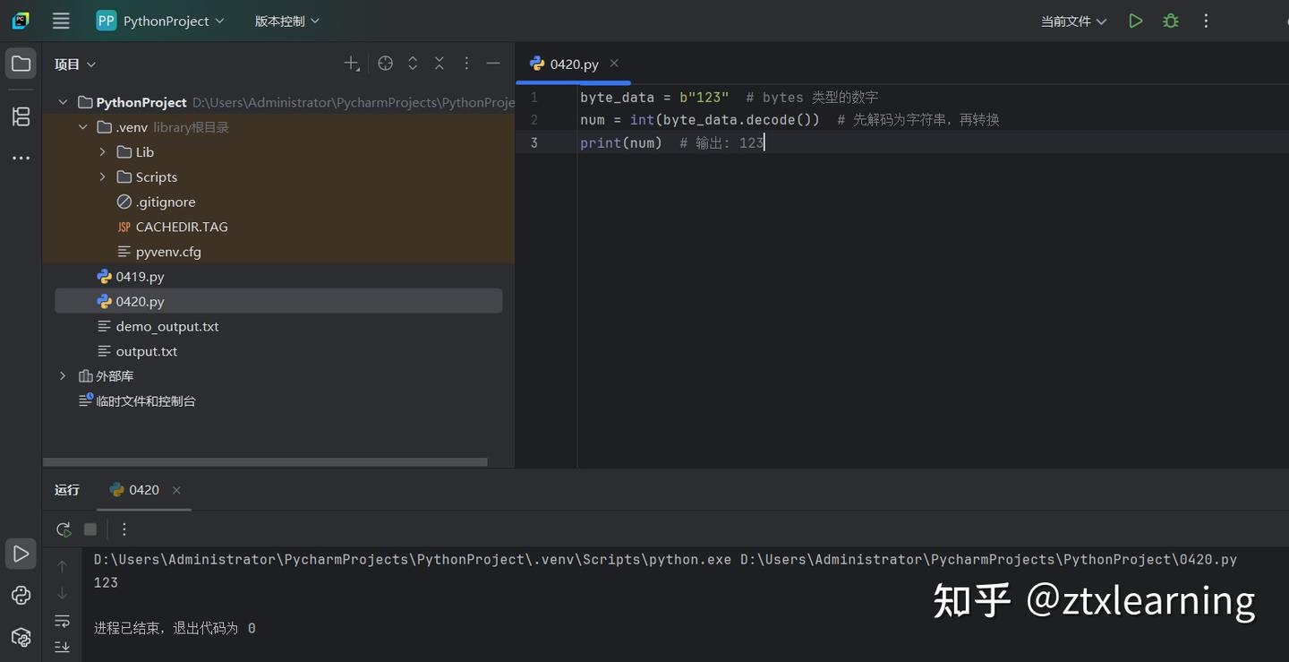The width and height of the screenshot is (1289, 662).
Task: Collapse the .venv folder
Action: point(82,127)
